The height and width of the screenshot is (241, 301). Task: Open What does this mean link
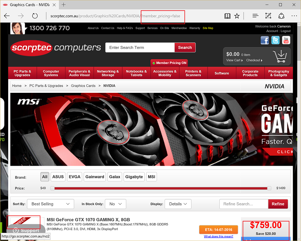tap(219, 236)
